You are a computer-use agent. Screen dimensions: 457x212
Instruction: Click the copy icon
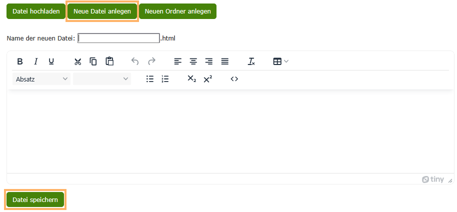pyautogui.click(x=93, y=61)
